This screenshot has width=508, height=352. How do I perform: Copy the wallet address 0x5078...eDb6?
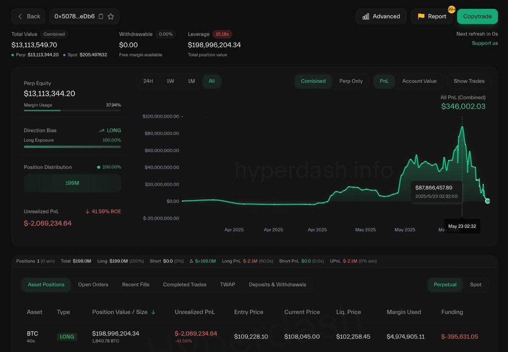[100, 16]
